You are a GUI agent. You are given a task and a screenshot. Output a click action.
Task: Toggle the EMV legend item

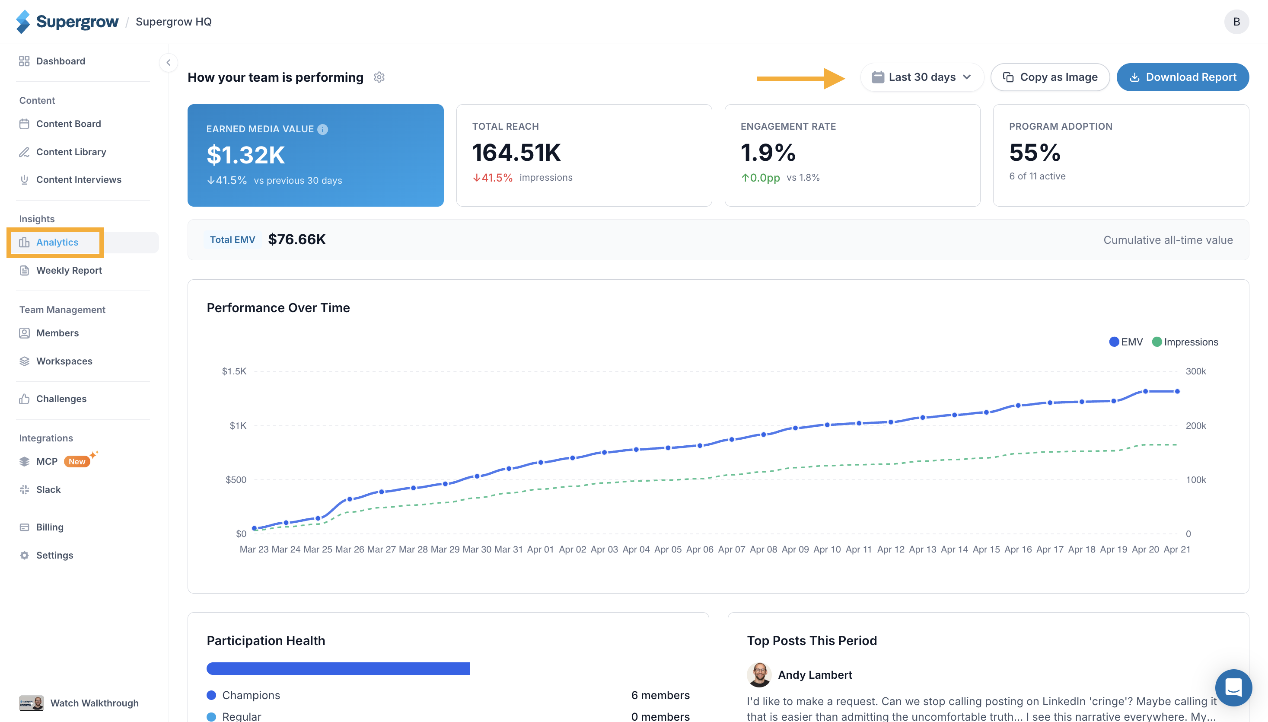tap(1126, 342)
